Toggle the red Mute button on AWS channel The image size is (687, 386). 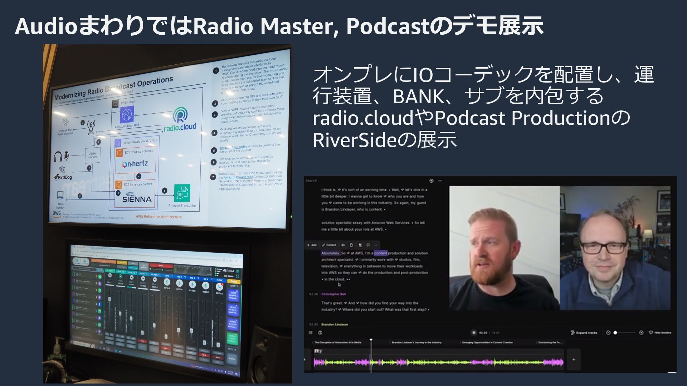click(166, 348)
